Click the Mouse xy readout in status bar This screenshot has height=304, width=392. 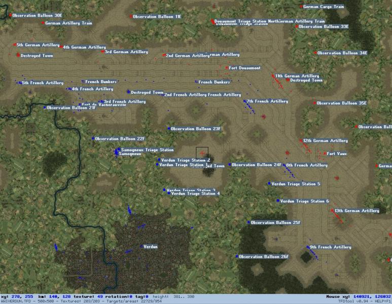coord(359,297)
